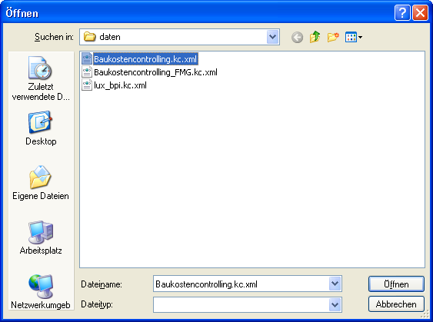Select file name Baukostencontrolling_FMG.kc.xml

pos(156,72)
